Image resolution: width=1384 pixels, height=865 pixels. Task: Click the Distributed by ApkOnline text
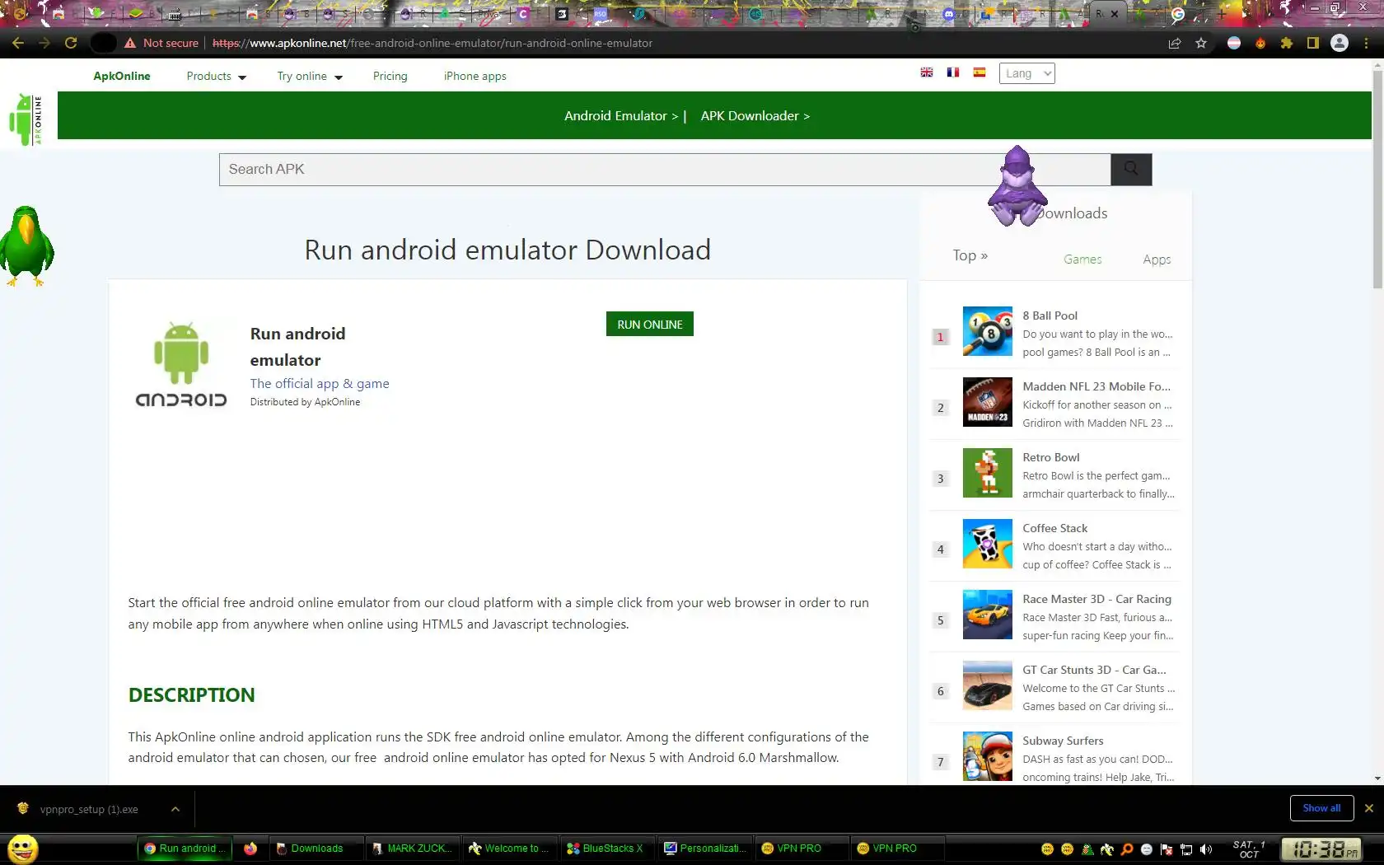click(305, 402)
